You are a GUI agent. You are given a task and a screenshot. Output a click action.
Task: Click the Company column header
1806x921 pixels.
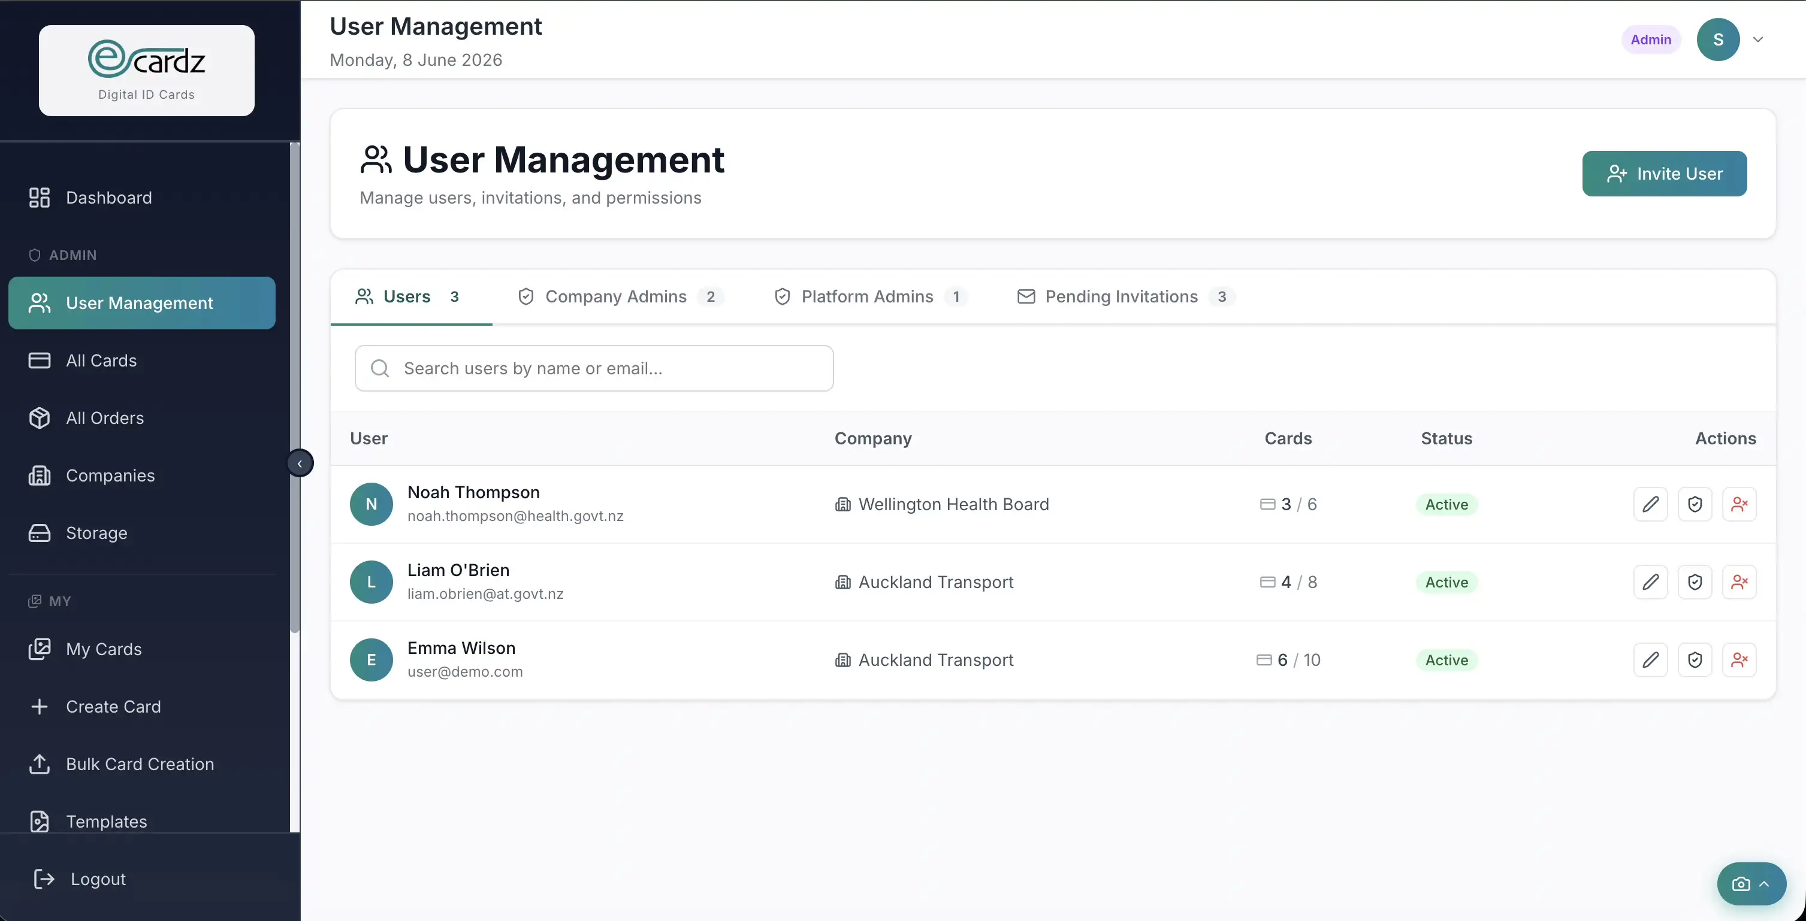873,438
